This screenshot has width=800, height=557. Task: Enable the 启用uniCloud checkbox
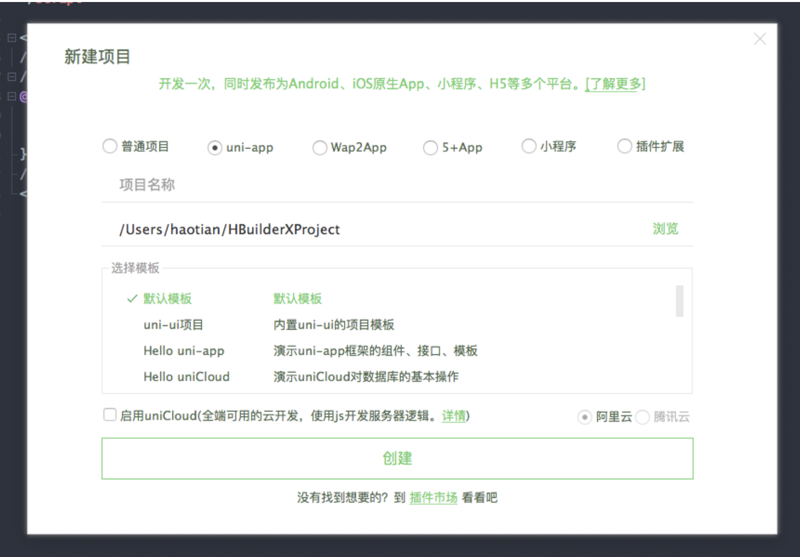pyautogui.click(x=110, y=415)
